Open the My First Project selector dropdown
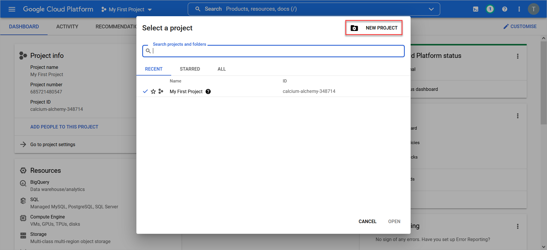This screenshot has height=250, width=547. pyautogui.click(x=127, y=10)
